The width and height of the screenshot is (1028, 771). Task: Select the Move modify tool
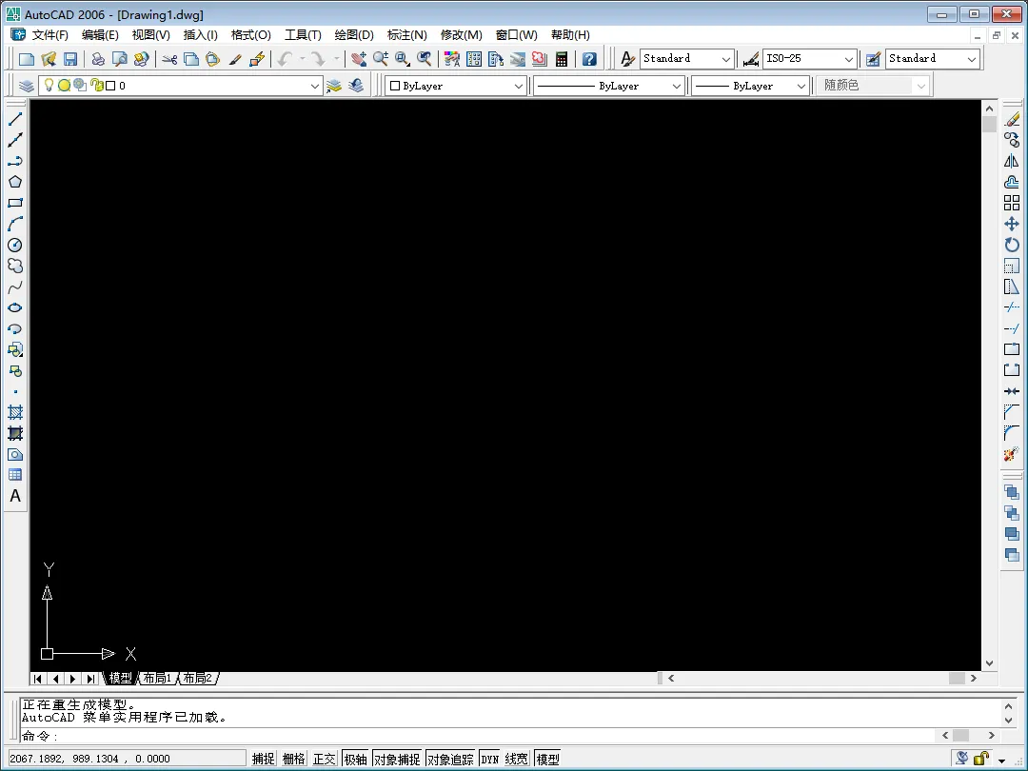(1012, 224)
